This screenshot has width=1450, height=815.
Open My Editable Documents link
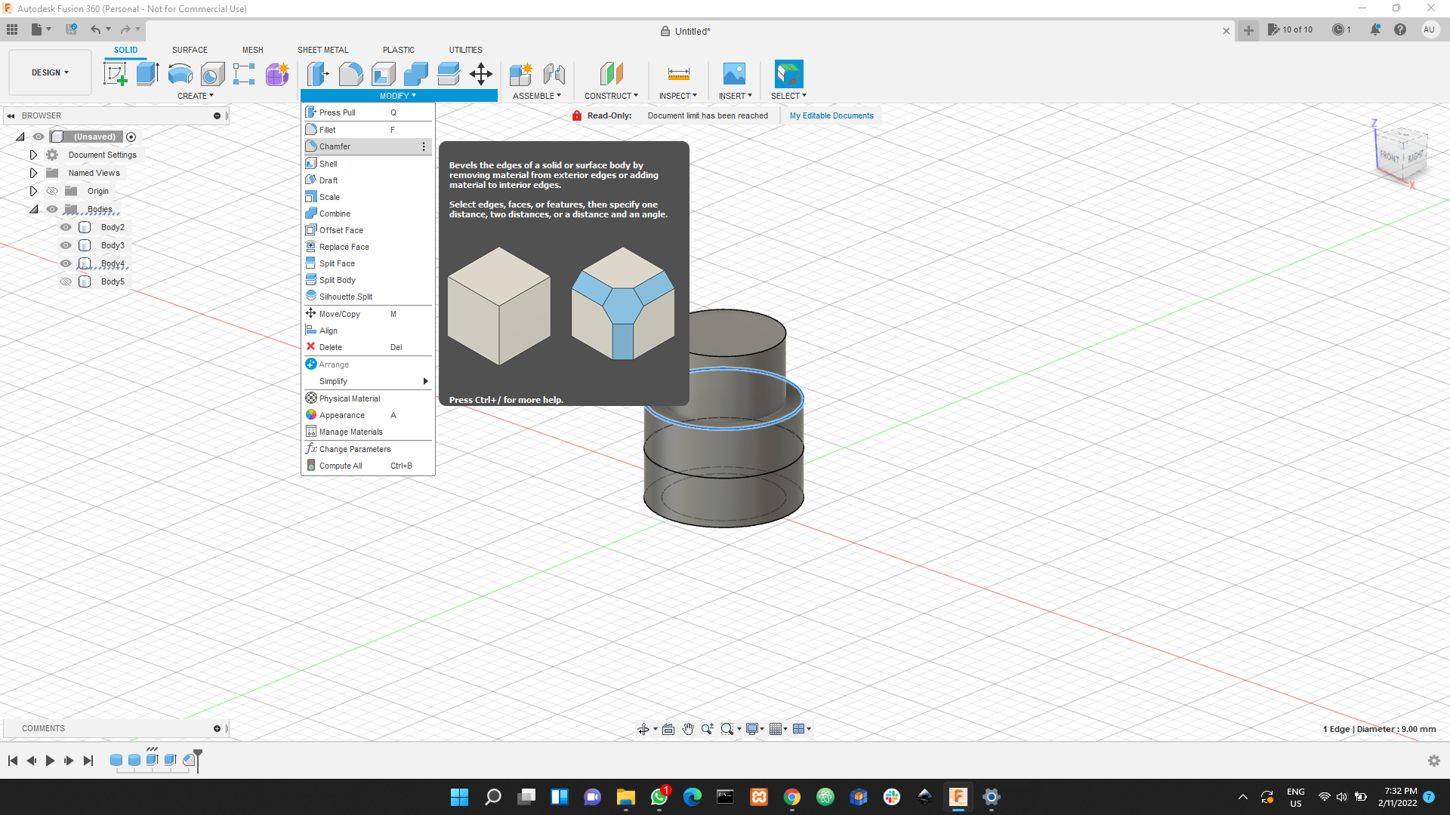(831, 115)
